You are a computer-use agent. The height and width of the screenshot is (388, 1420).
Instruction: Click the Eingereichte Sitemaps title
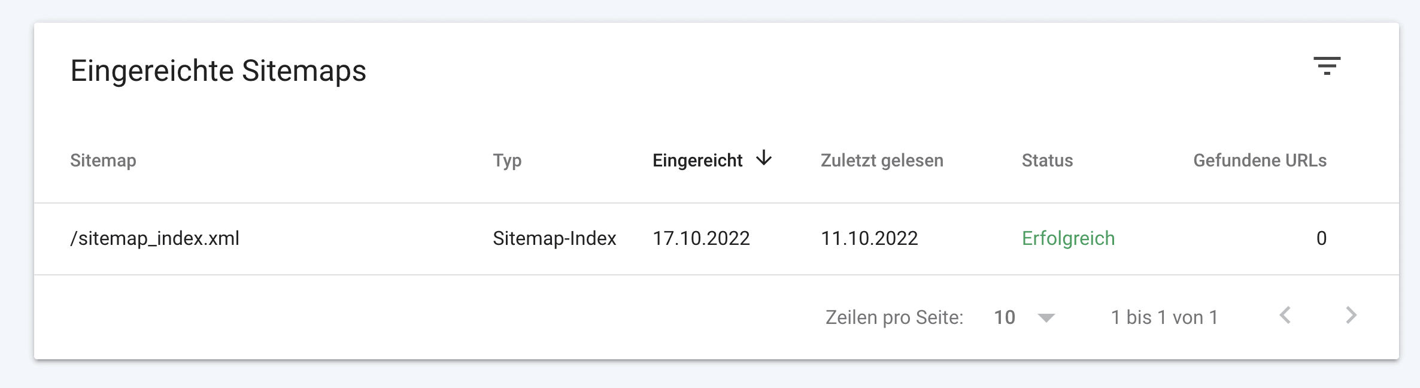coord(219,71)
